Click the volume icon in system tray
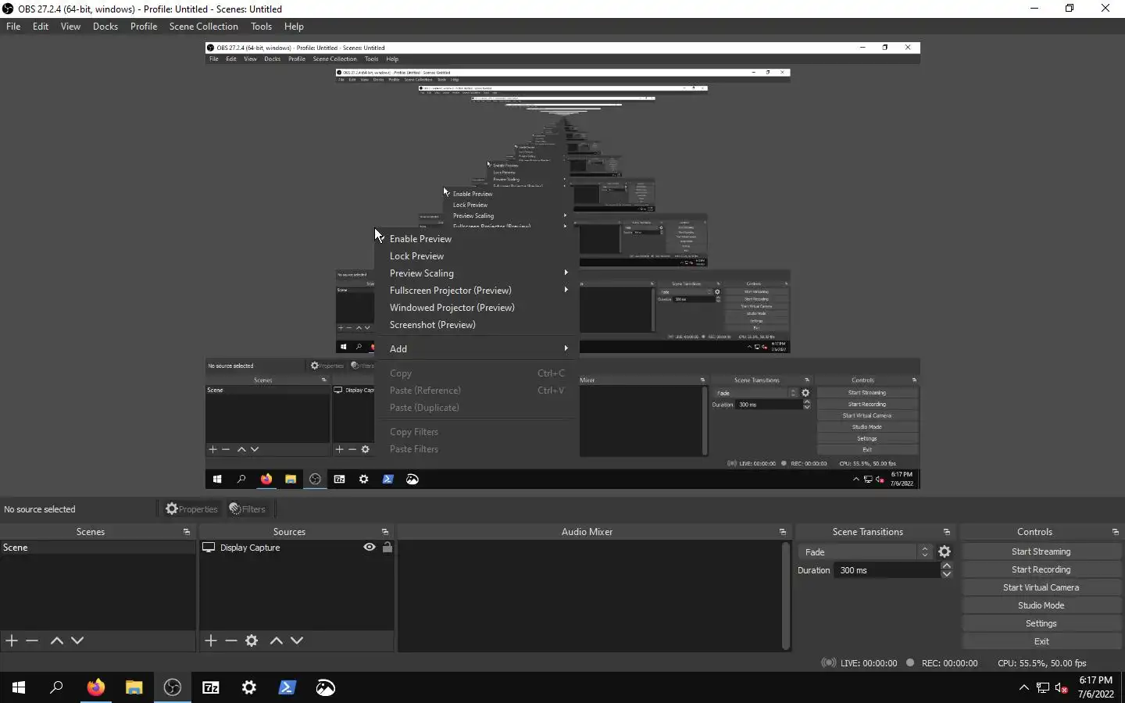1125x703 pixels. (1061, 687)
